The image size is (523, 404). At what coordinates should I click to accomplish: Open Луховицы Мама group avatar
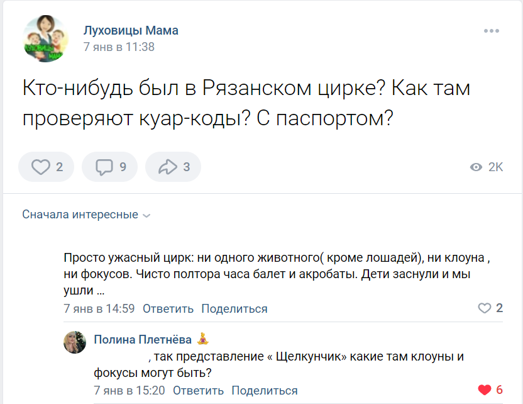46,39
